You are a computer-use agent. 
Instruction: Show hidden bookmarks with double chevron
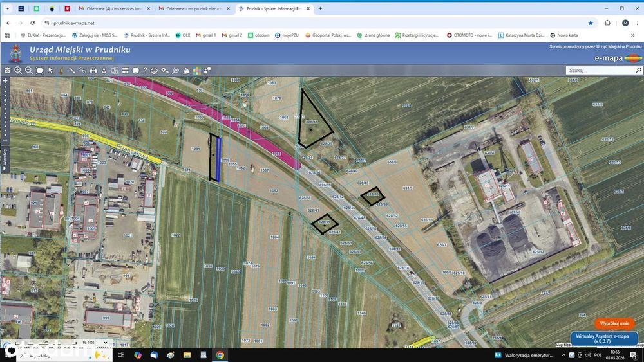(633, 35)
